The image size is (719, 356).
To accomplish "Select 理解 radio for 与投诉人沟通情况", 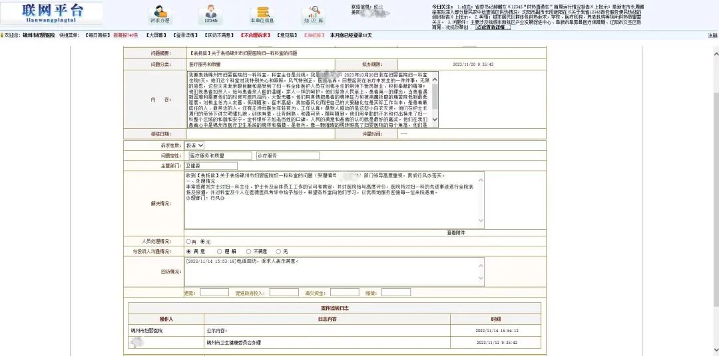I will pyautogui.click(x=218, y=252).
